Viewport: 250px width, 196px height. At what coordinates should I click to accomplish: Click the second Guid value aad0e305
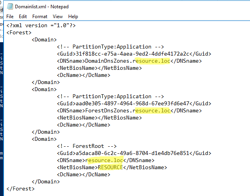[x=132, y=104]
